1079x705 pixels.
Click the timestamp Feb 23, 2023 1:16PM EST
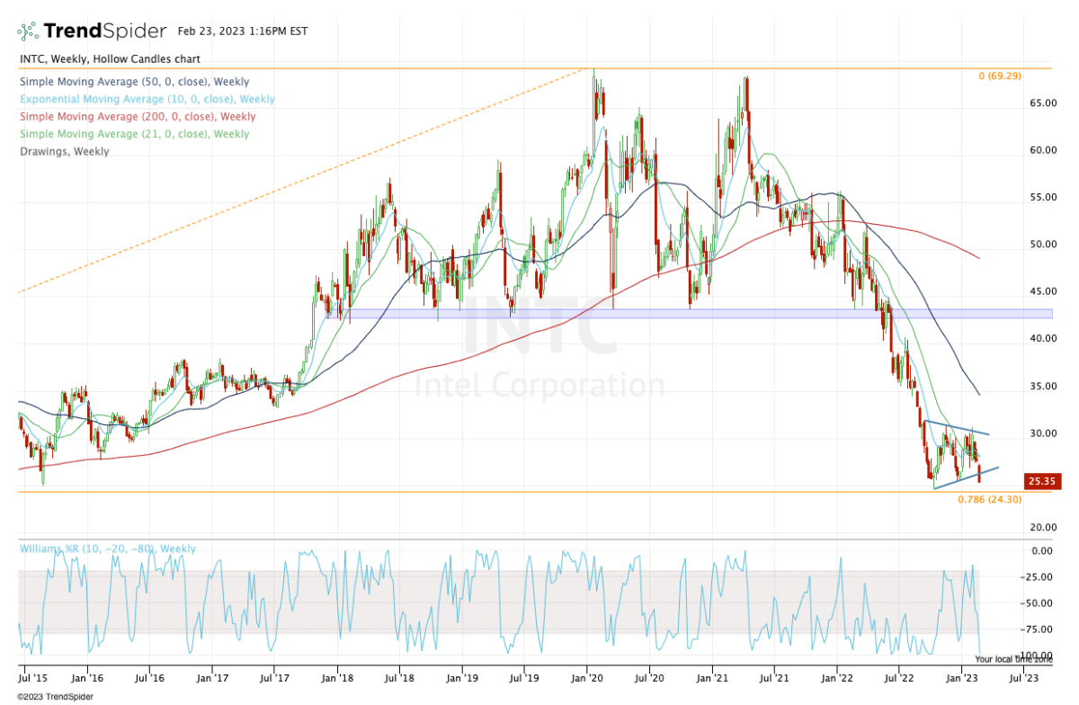(242, 31)
